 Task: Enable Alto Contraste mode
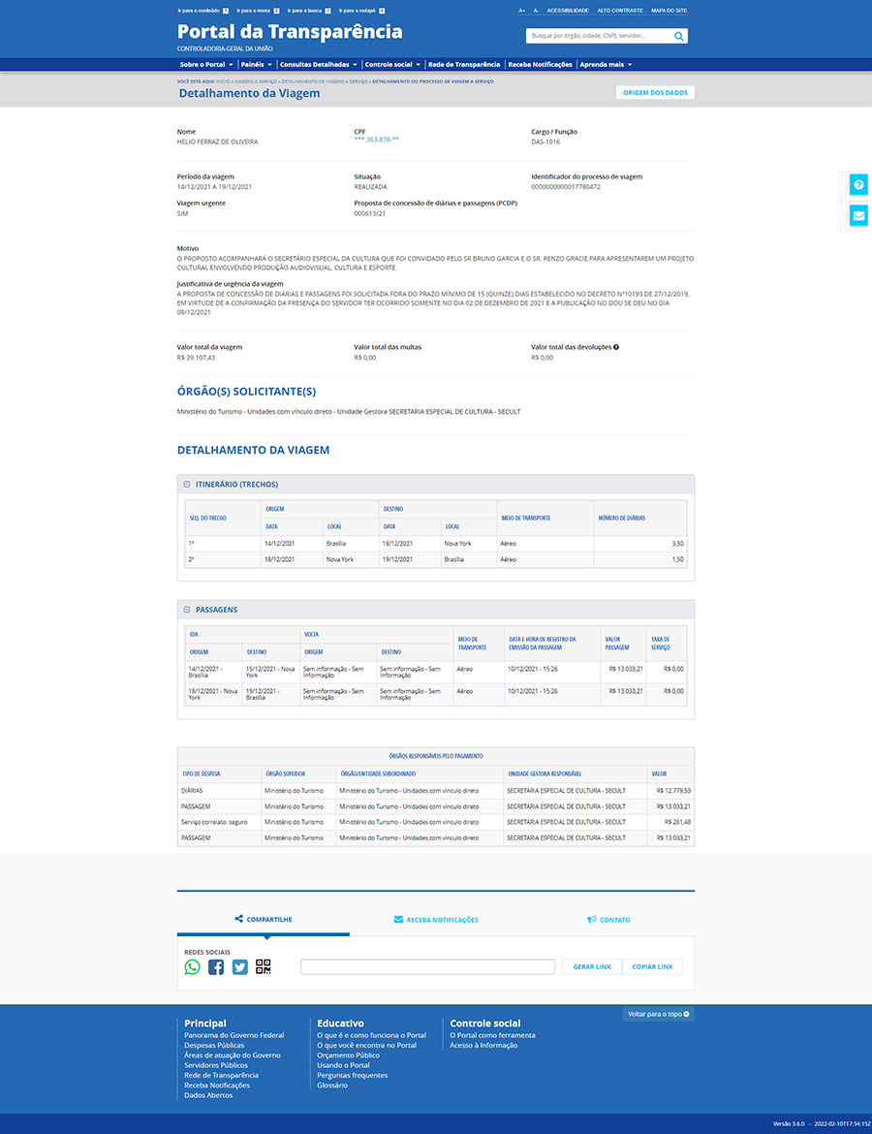coord(619,11)
